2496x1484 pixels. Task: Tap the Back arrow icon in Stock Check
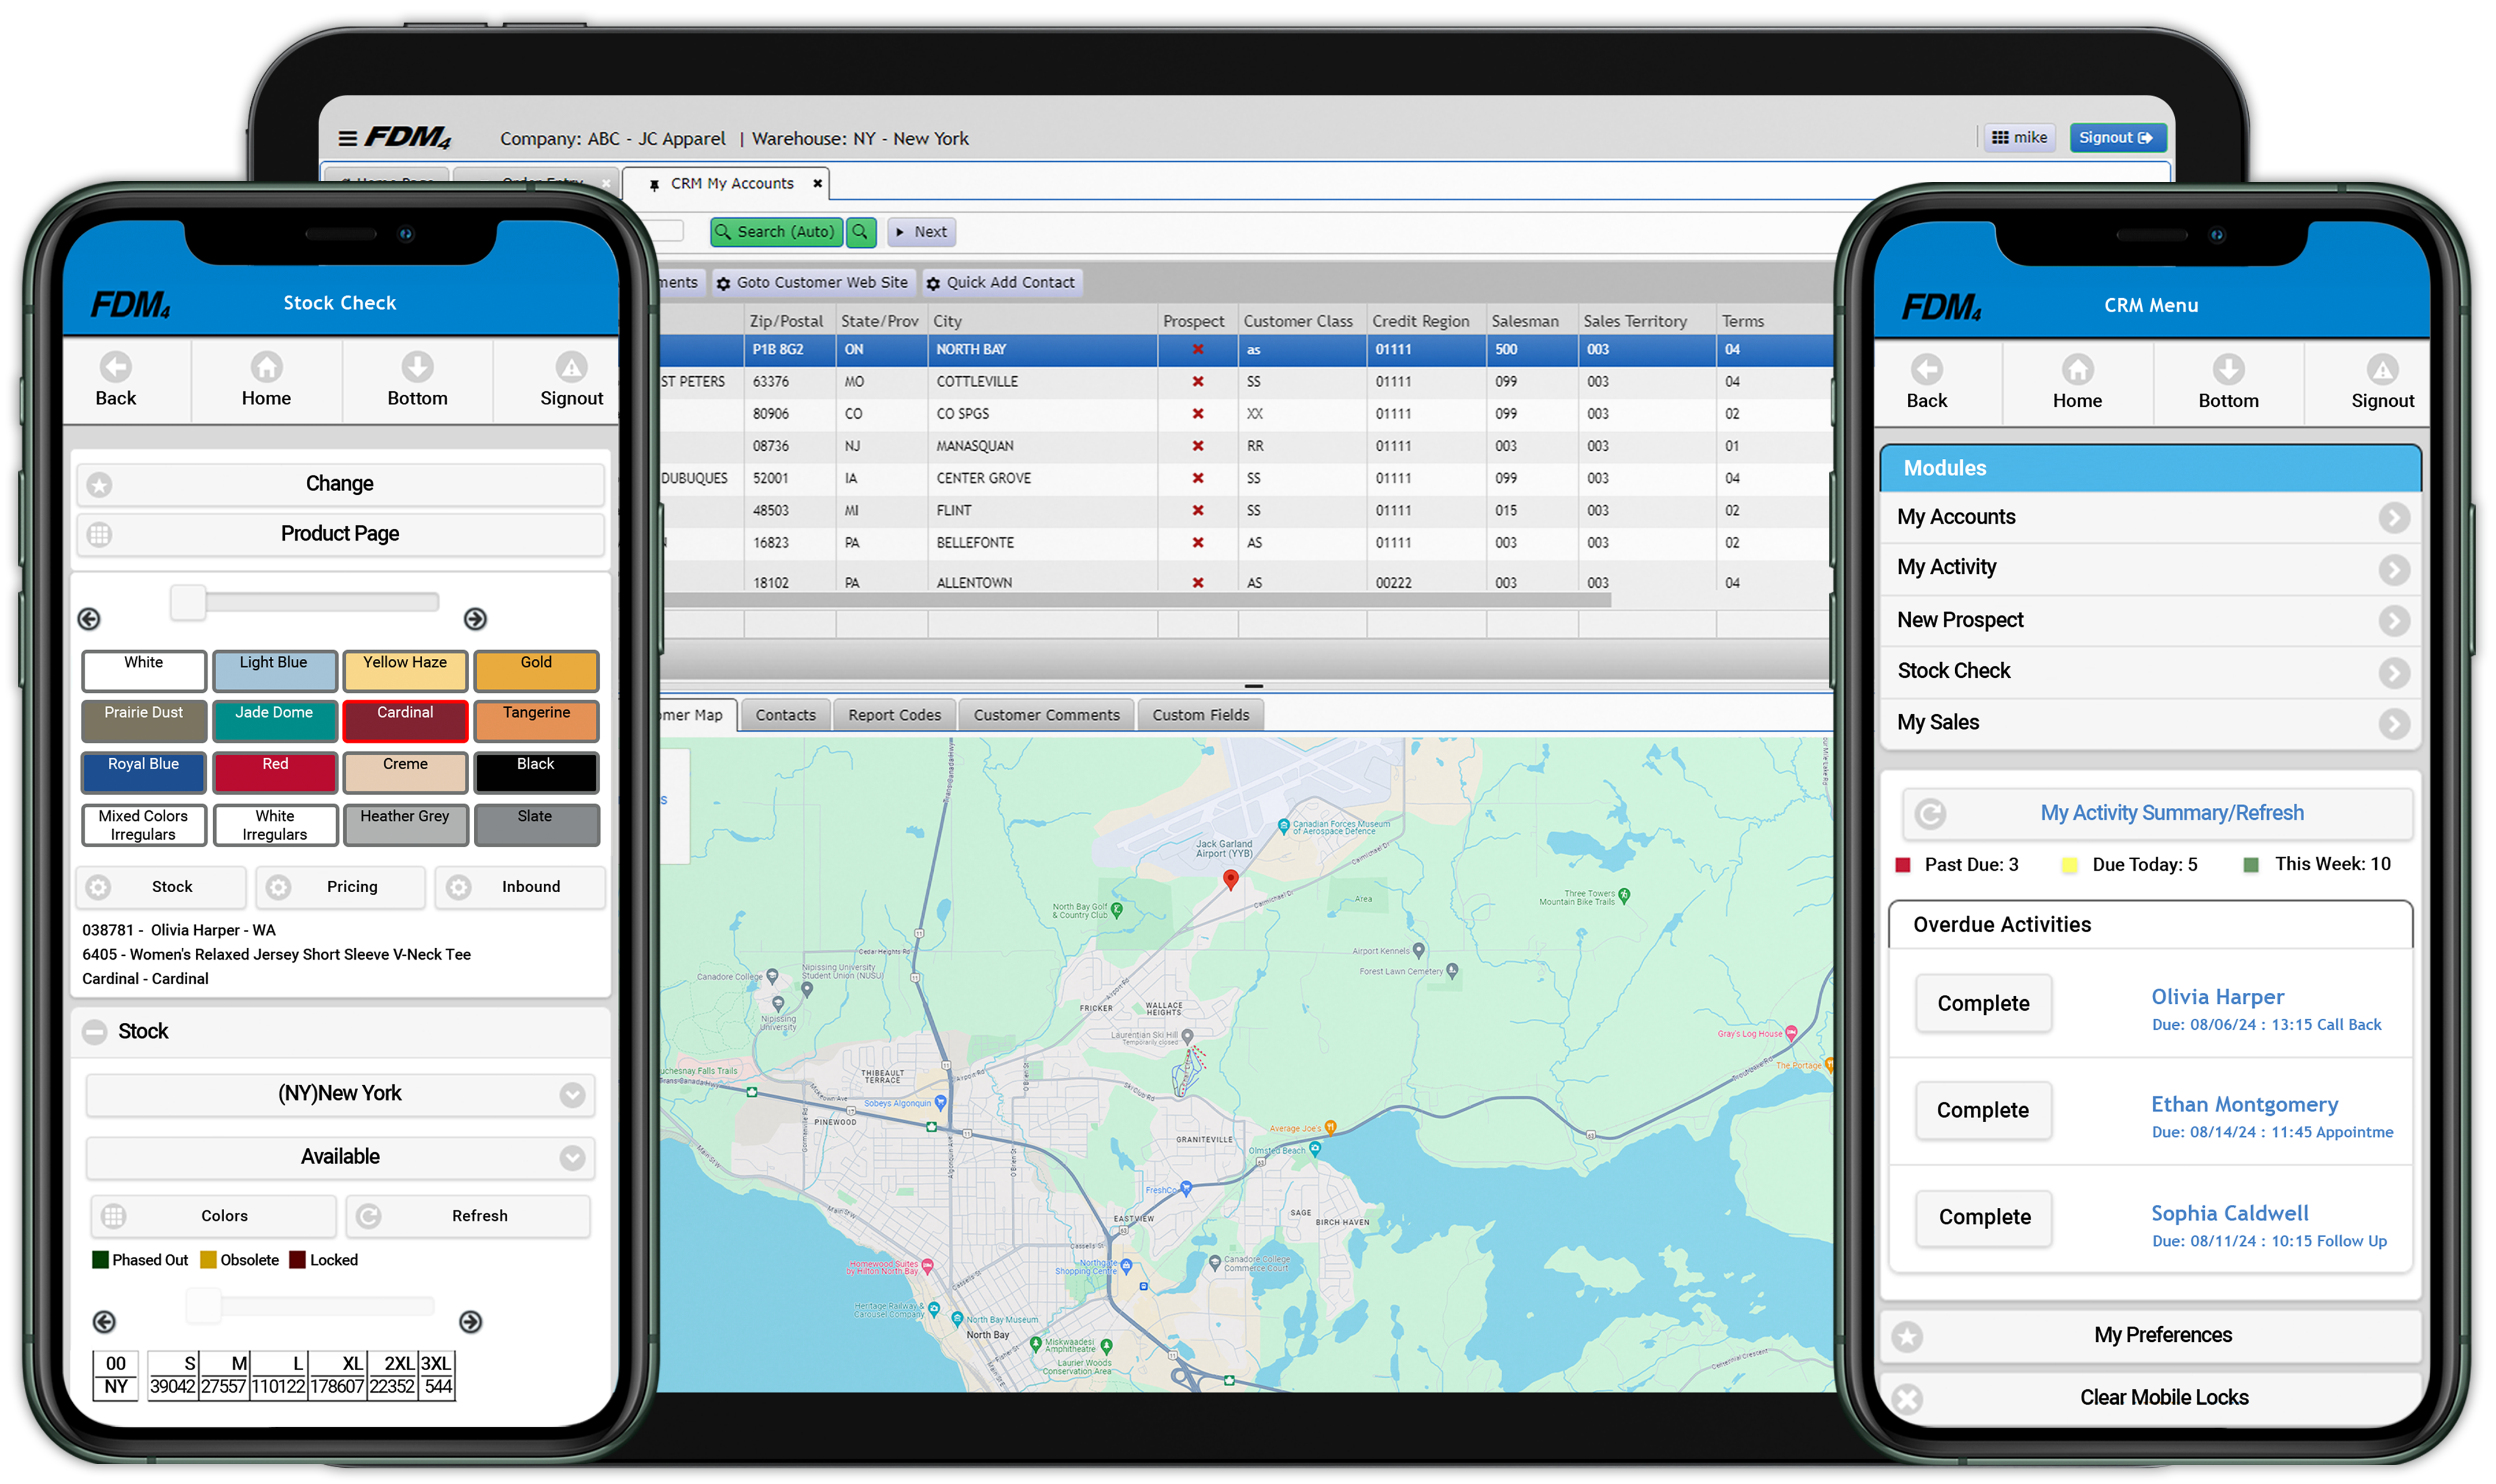click(x=115, y=367)
